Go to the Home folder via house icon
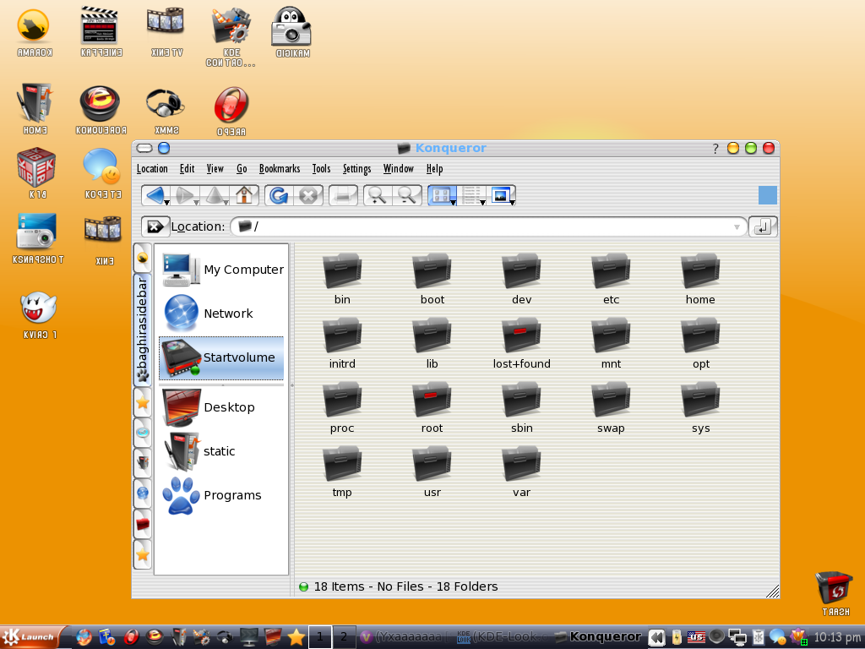 coord(244,195)
